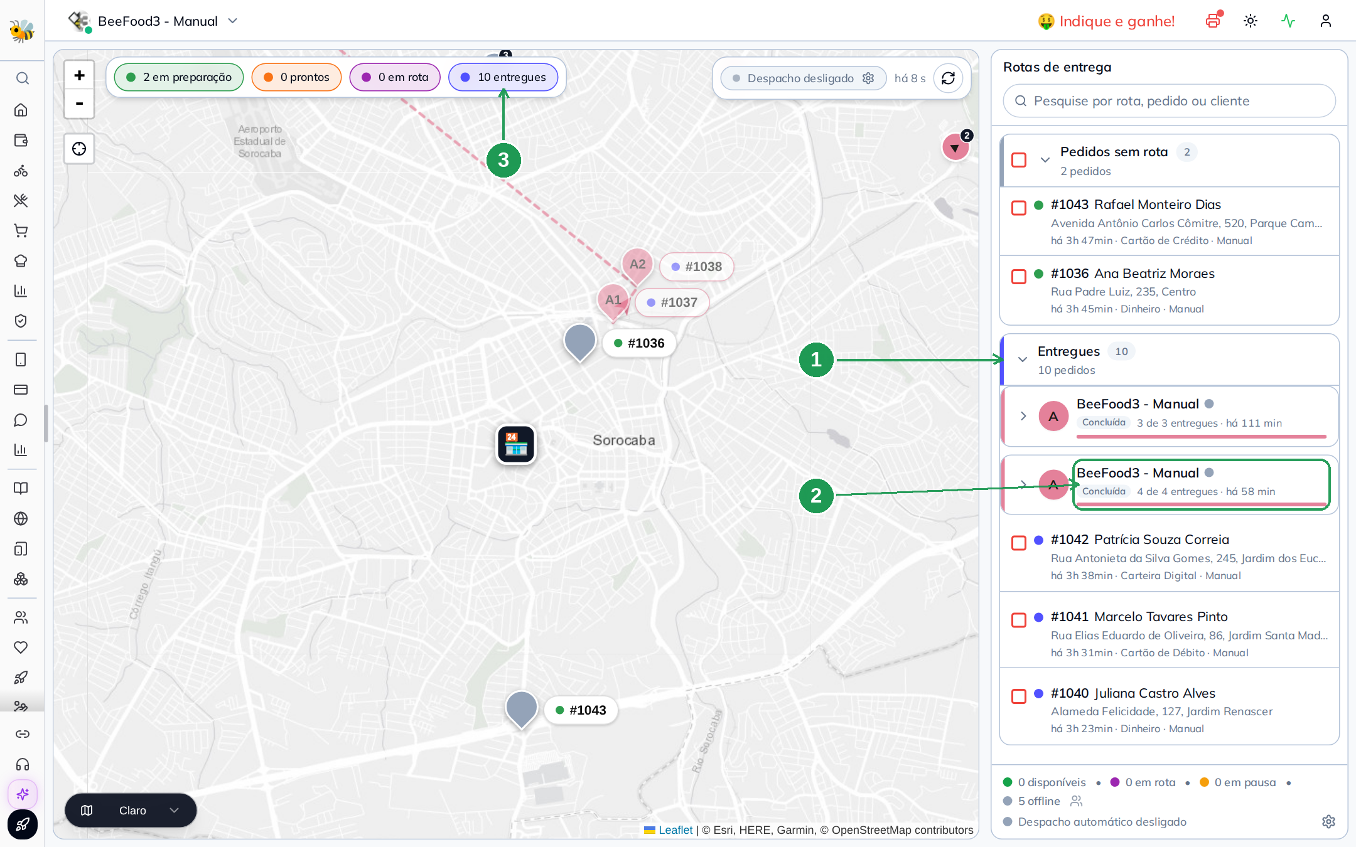The height and width of the screenshot is (847, 1356).
Task: Open the headset support sidebar icon
Action: 23,764
